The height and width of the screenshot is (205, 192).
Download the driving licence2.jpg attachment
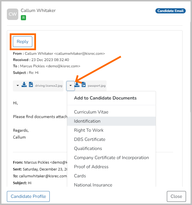pyautogui.click(x=24, y=85)
